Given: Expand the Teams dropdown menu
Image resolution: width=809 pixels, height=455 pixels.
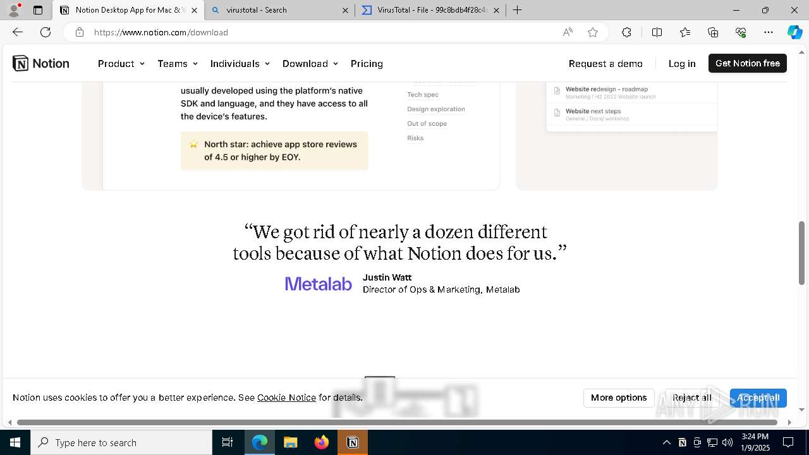Looking at the screenshot, I should pyautogui.click(x=178, y=63).
